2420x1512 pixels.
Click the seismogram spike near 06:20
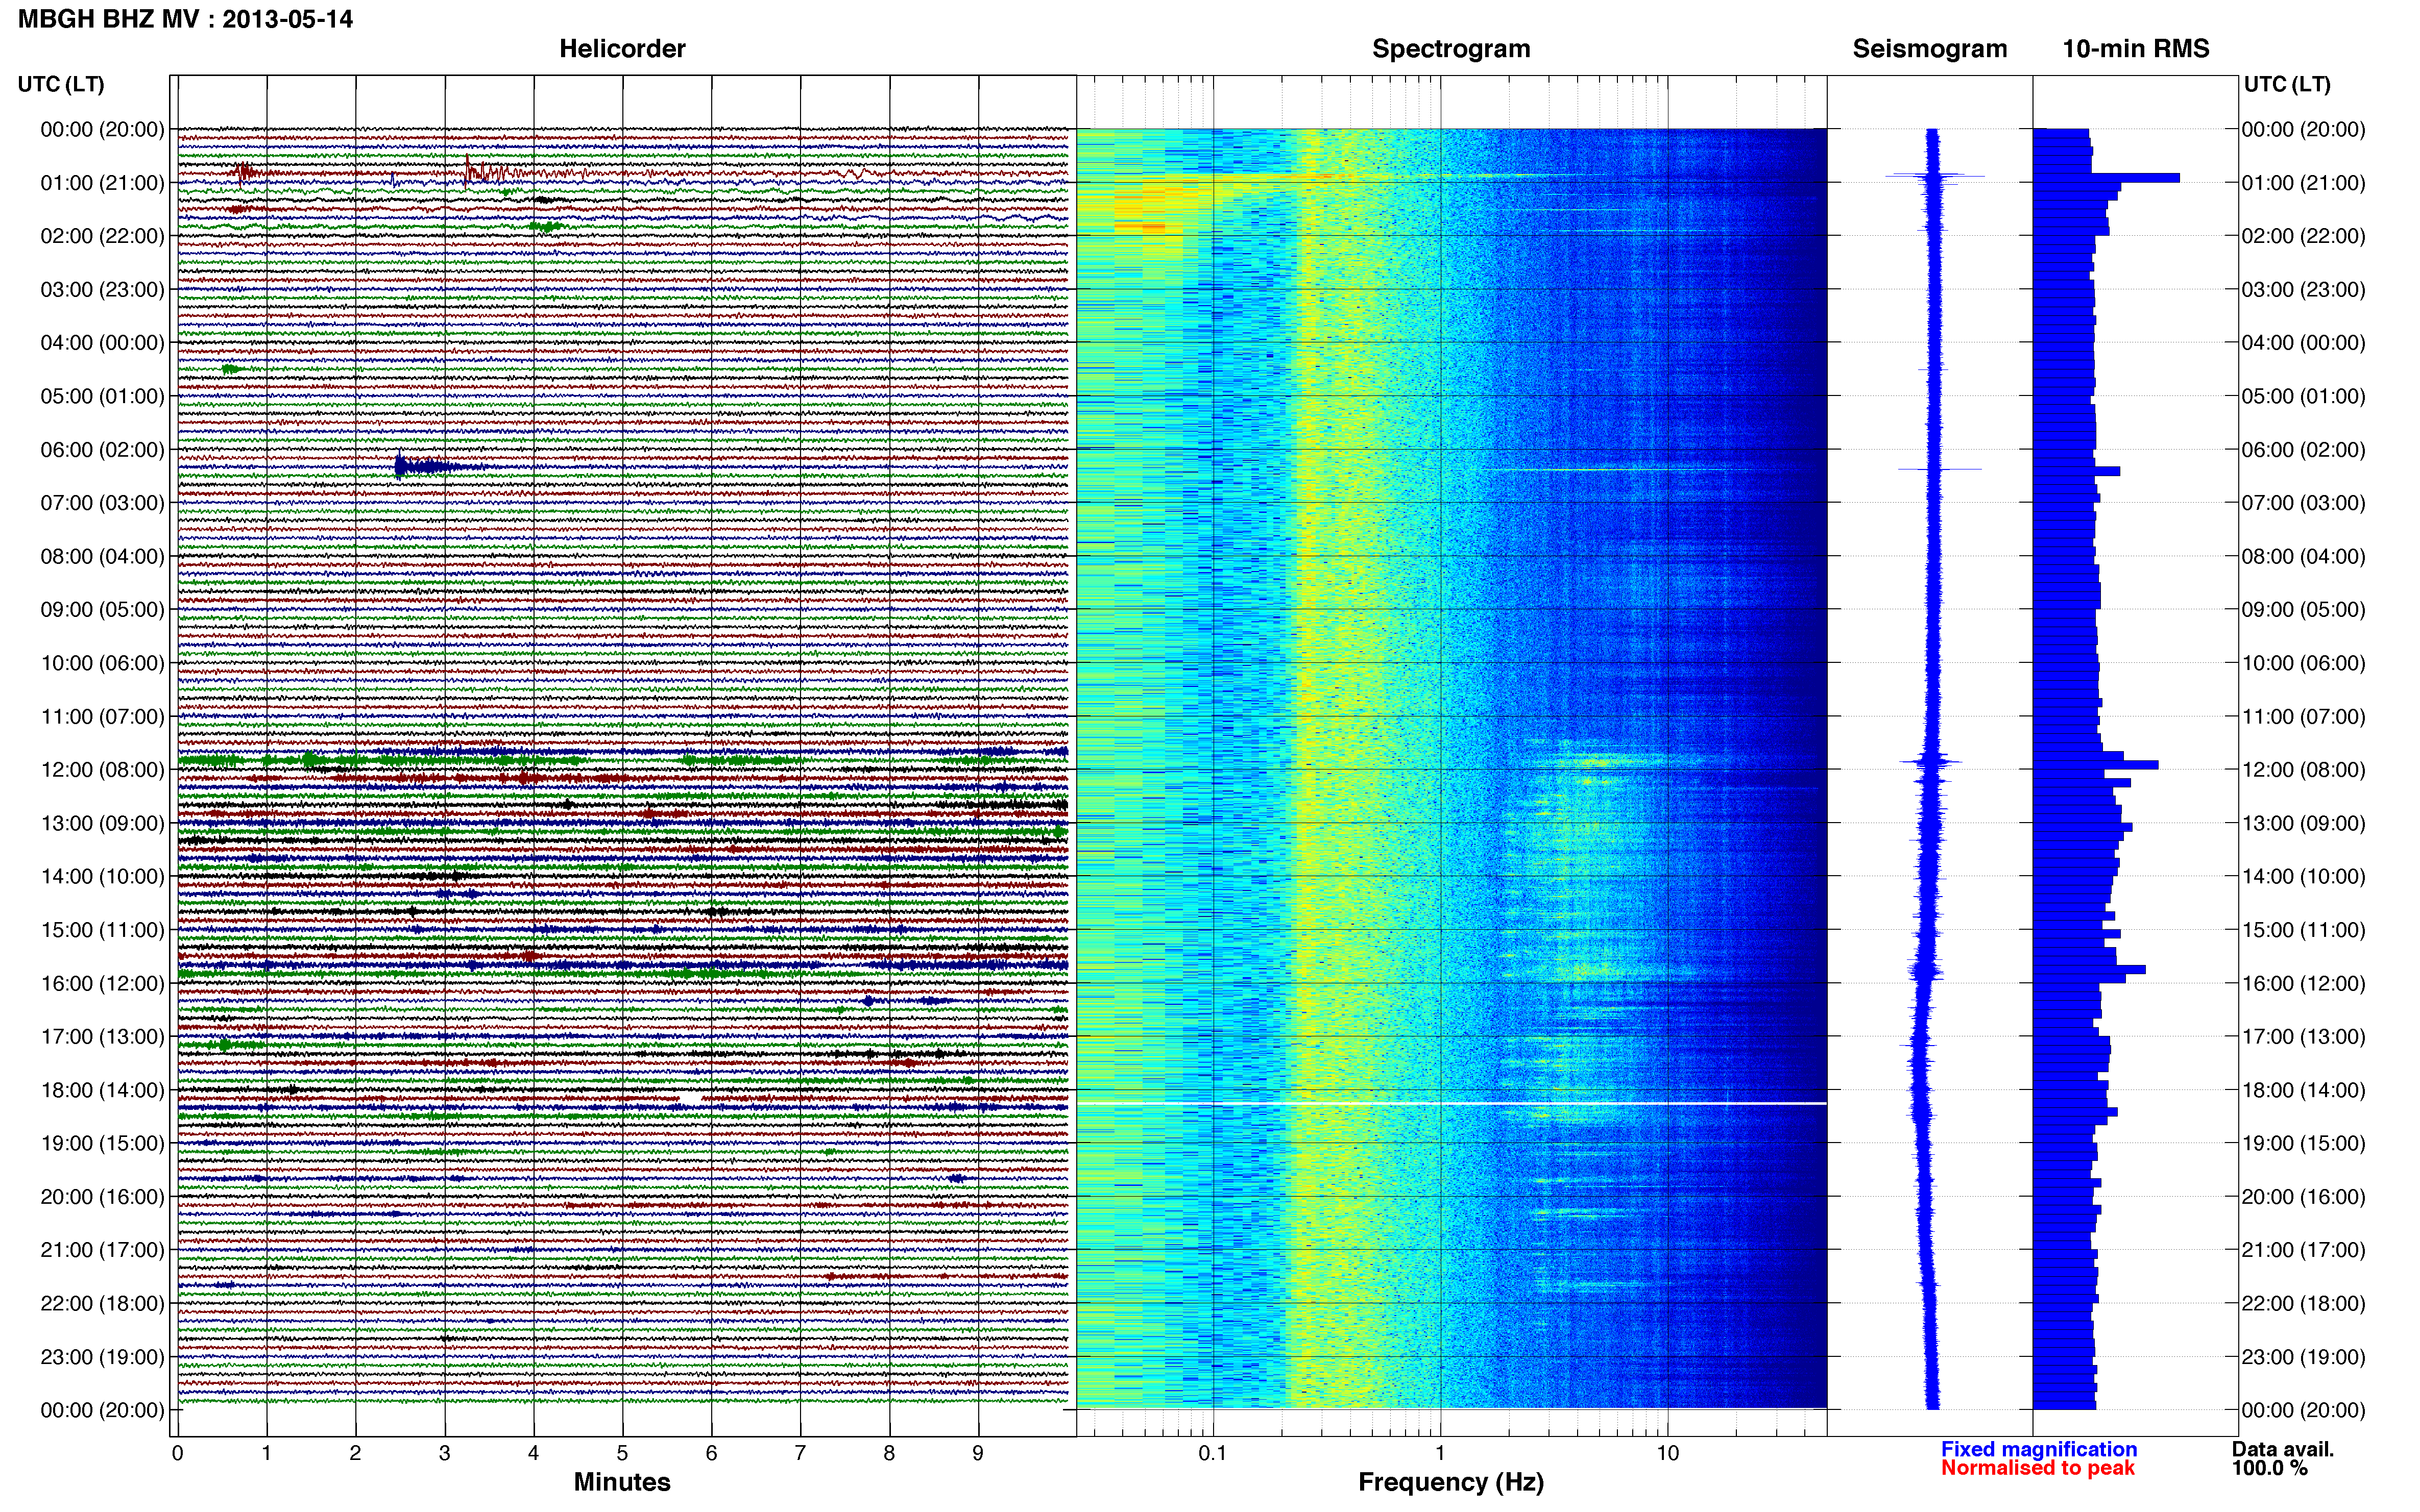tap(1939, 469)
